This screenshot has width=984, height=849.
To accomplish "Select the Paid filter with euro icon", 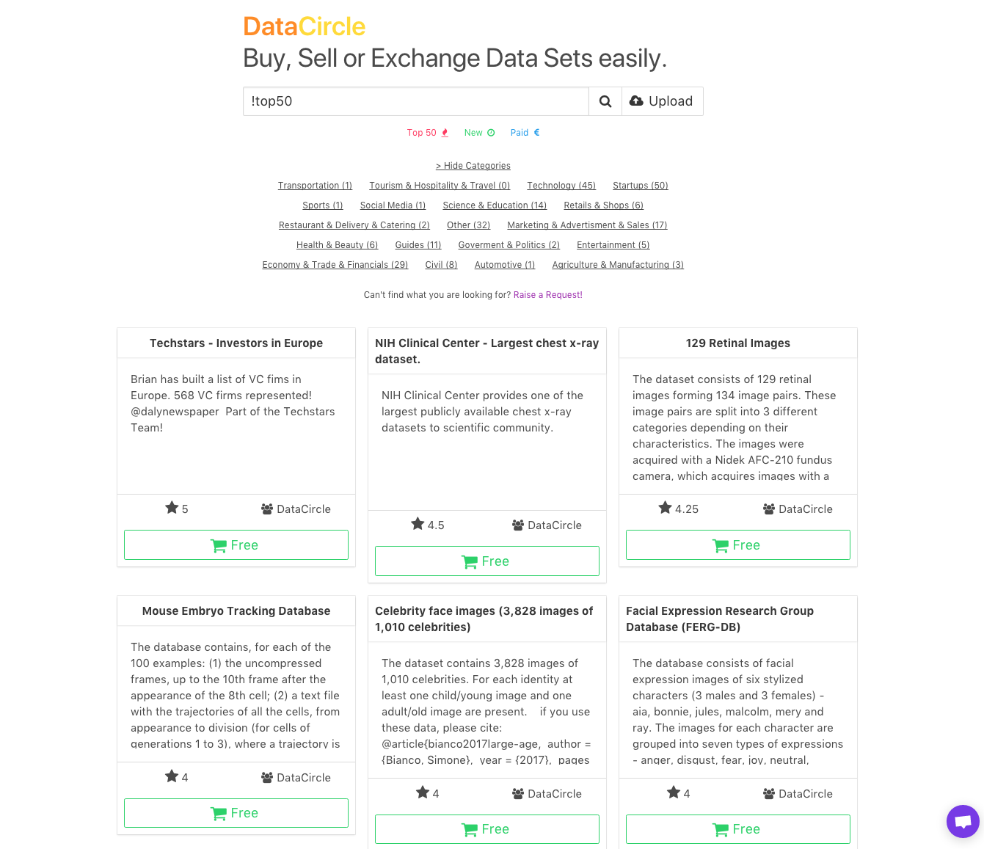I will [525, 133].
